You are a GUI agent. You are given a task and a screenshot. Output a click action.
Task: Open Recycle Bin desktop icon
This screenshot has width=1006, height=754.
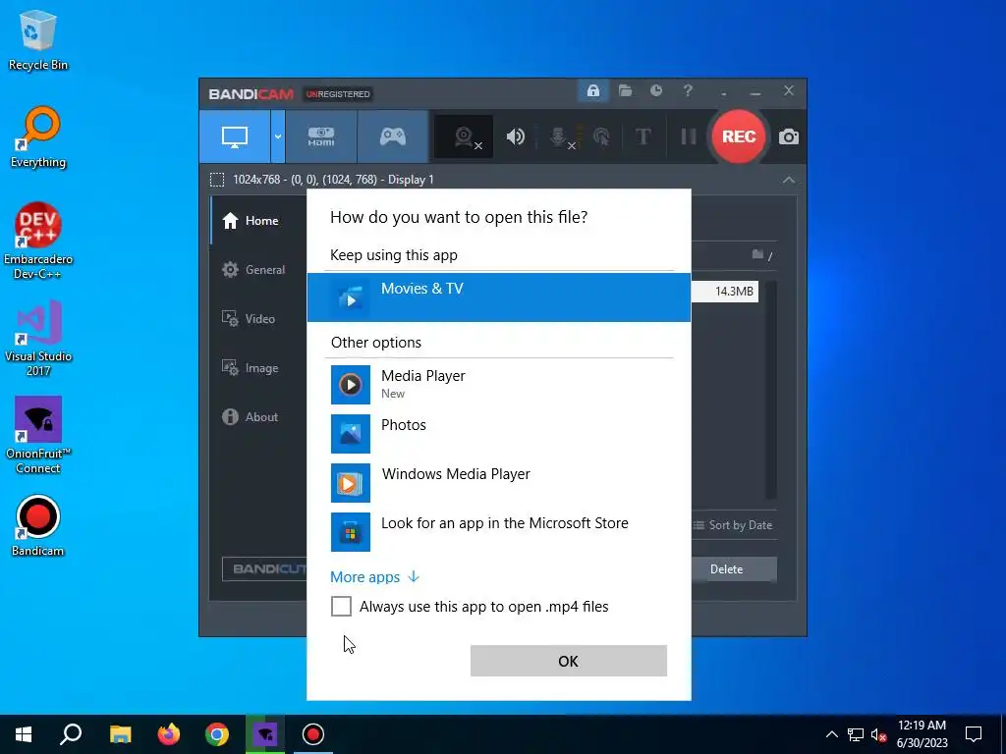[38, 41]
